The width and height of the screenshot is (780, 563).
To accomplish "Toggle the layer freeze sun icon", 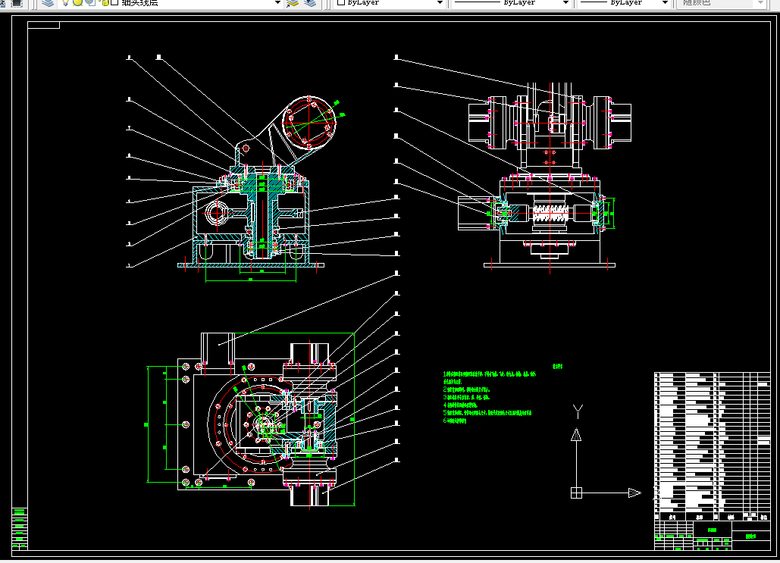I will coord(77,2).
